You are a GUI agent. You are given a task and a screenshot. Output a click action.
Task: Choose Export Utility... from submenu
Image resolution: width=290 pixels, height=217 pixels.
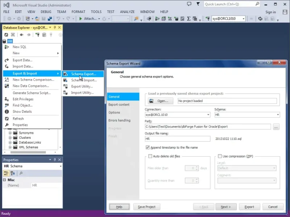83,86
